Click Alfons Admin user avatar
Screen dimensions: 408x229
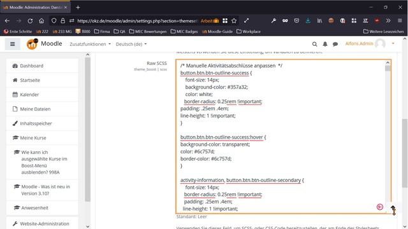pyautogui.click(x=380, y=44)
